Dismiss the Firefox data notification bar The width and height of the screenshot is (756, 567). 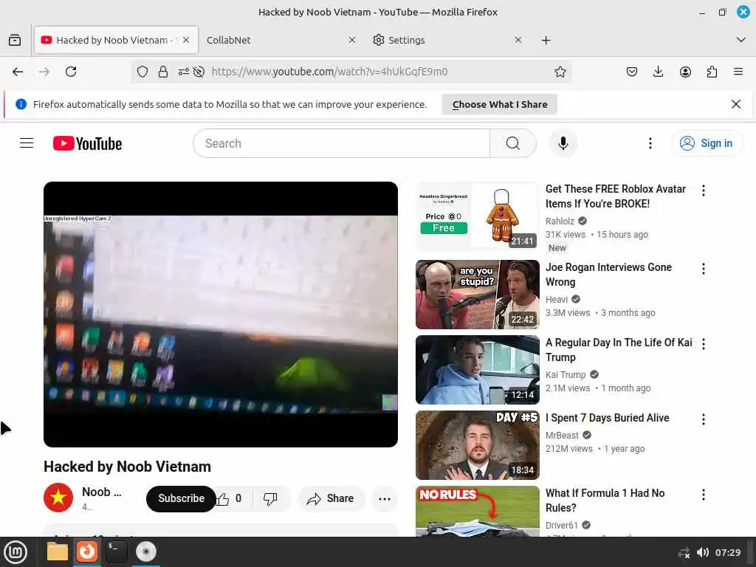736,104
